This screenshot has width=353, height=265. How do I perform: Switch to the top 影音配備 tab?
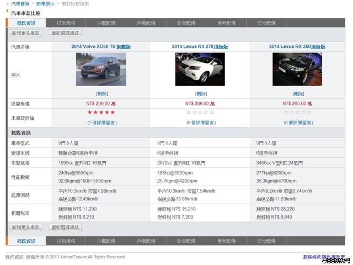pos(186,23)
